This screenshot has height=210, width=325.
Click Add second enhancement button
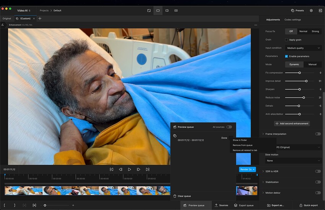pos(292,124)
